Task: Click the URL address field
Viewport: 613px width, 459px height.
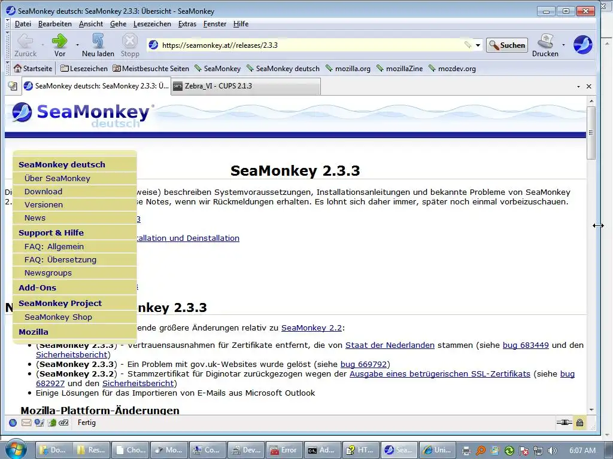Action: pyautogui.click(x=311, y=45)
